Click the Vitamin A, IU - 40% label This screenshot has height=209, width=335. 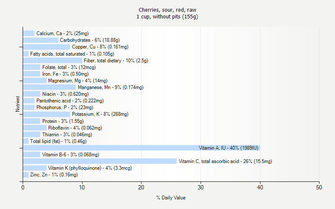coord(228,148)
